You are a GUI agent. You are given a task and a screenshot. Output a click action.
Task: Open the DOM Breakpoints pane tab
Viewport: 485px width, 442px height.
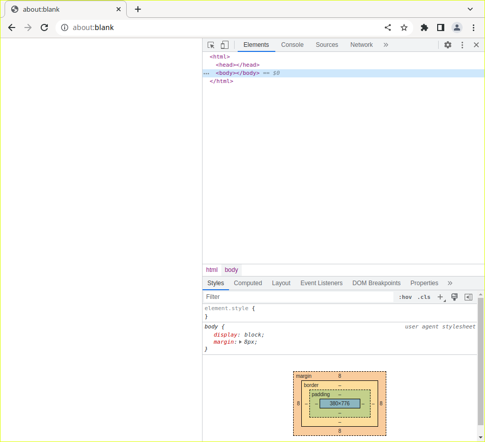[x=376, y=283]
